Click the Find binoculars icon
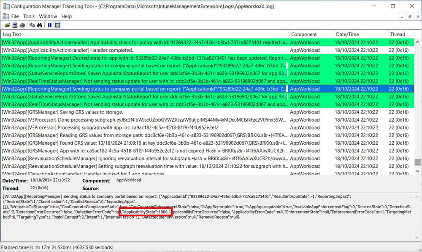Screen dimensions: 422x252 click(40, 25)
